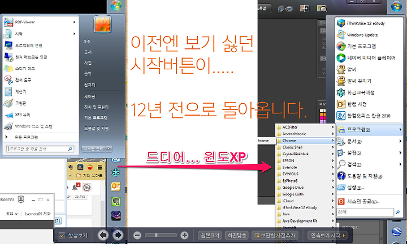Expand 검색(C) submenu arrow
Viewport: 407px width, 244px height.
(x=400, y=165)
